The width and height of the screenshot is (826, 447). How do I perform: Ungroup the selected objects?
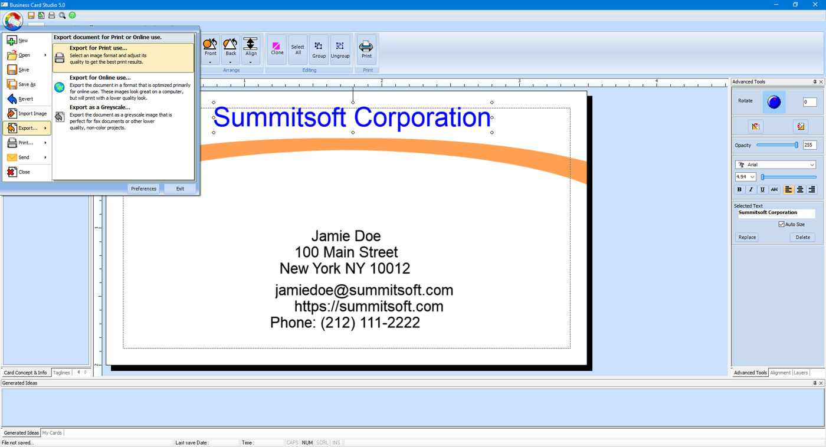coord(340,49)
